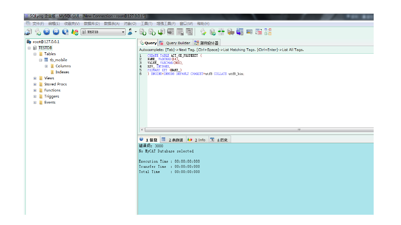Image resolution: width=401 pixels, height=225 pixels.
Task: Click the new connection toolbar icon
Action: click(x=28, y=32)
